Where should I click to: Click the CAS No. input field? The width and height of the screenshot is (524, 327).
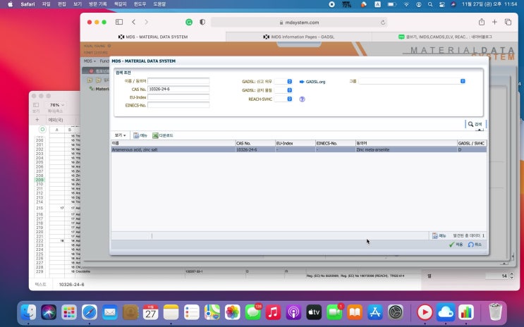click(178, 90)
